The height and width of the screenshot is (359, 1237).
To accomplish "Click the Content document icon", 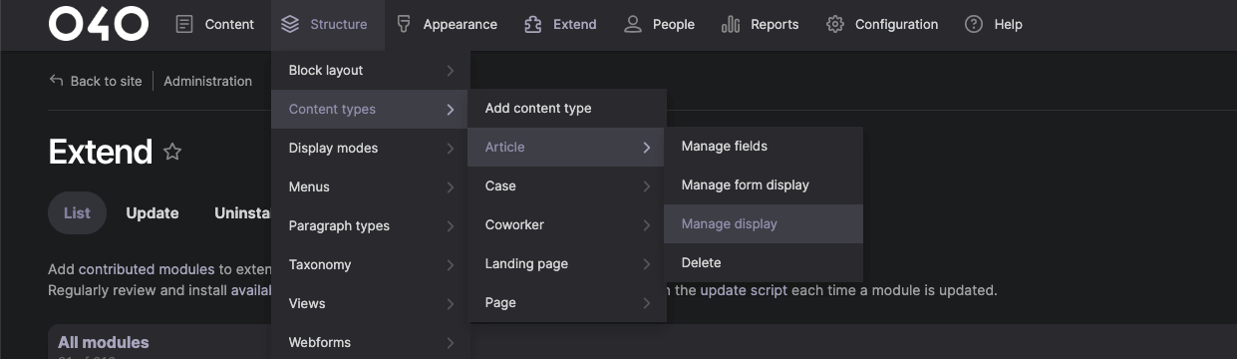I will [184, 24].
